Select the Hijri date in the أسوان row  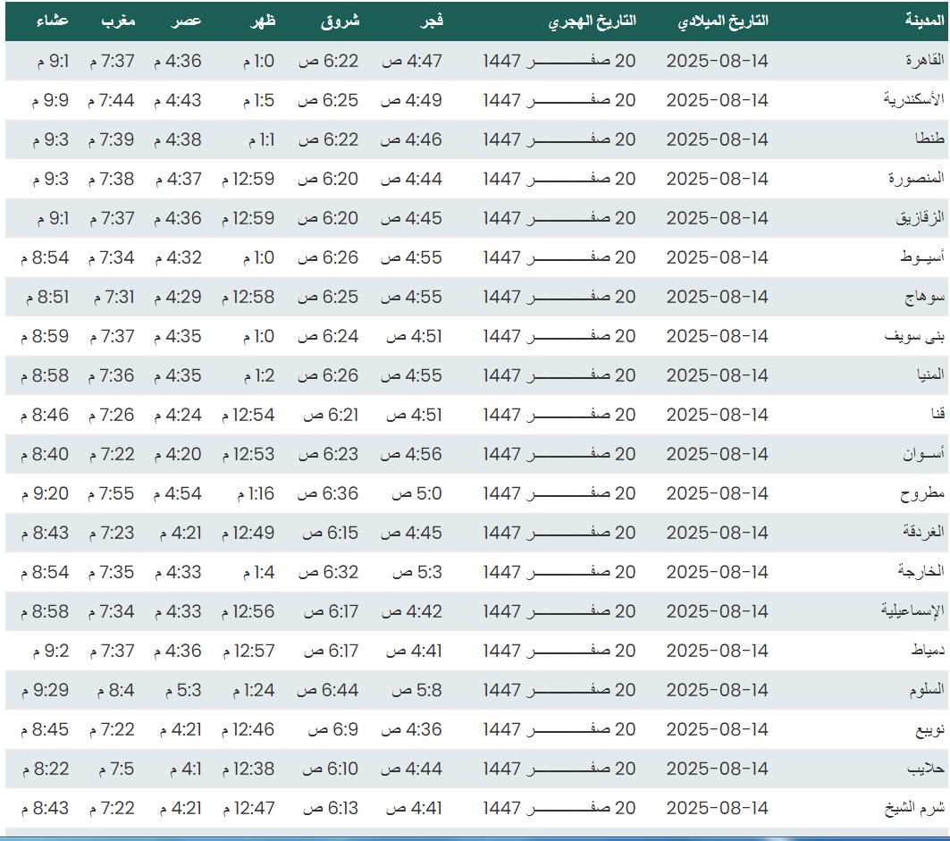click(559, 454)
